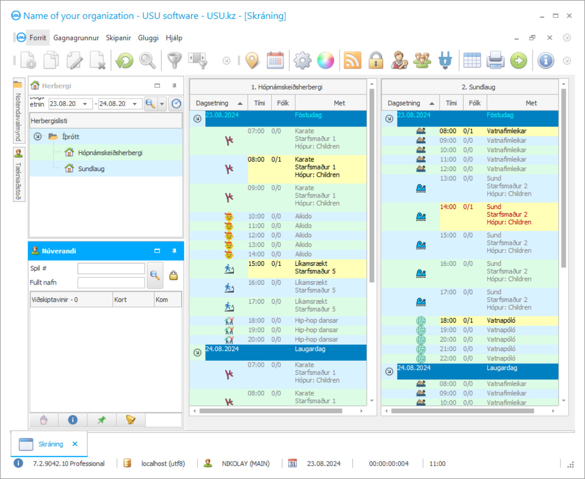Click the clock icon in Herbergi panel
Image resolution: width=585 pixels, height=479 pixels.
click(176, 104)
